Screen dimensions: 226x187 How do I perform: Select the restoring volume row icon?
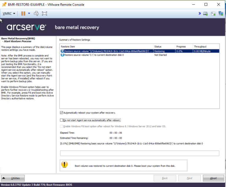[x=62, y=51]
